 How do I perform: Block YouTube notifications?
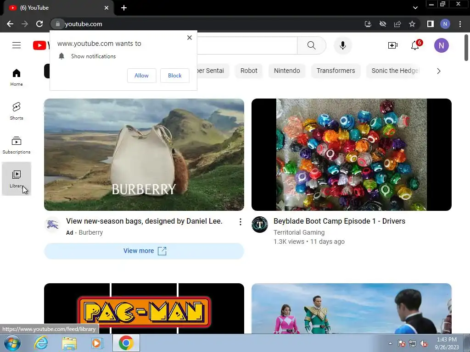(175, 76)
